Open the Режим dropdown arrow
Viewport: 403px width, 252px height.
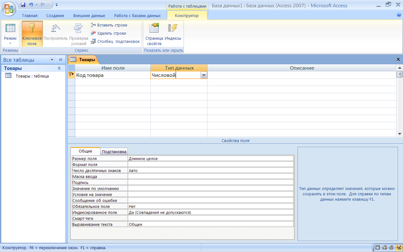pyautogui.click(x=10, y=43)
